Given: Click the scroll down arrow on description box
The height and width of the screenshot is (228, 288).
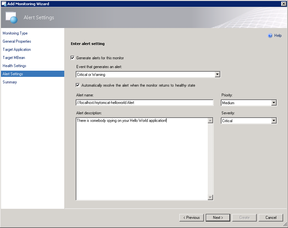Looking at the screenshot, I should 211,197.
